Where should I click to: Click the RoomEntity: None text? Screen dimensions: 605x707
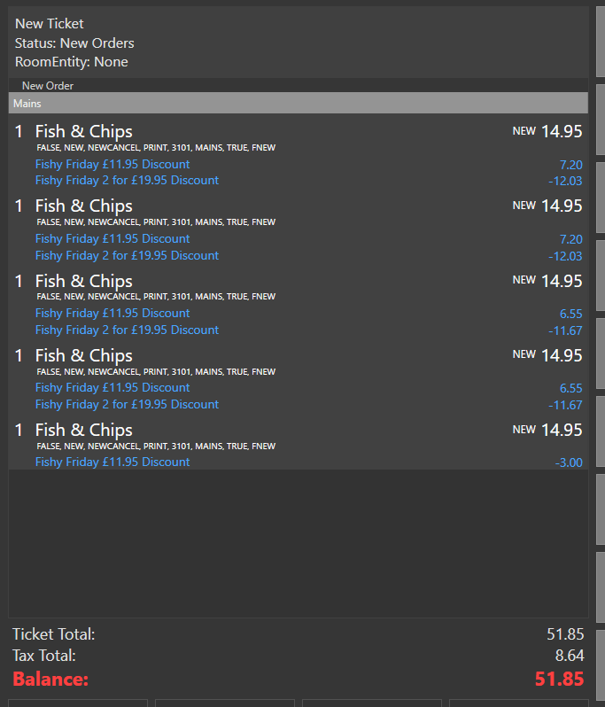[x=71, y=62]
